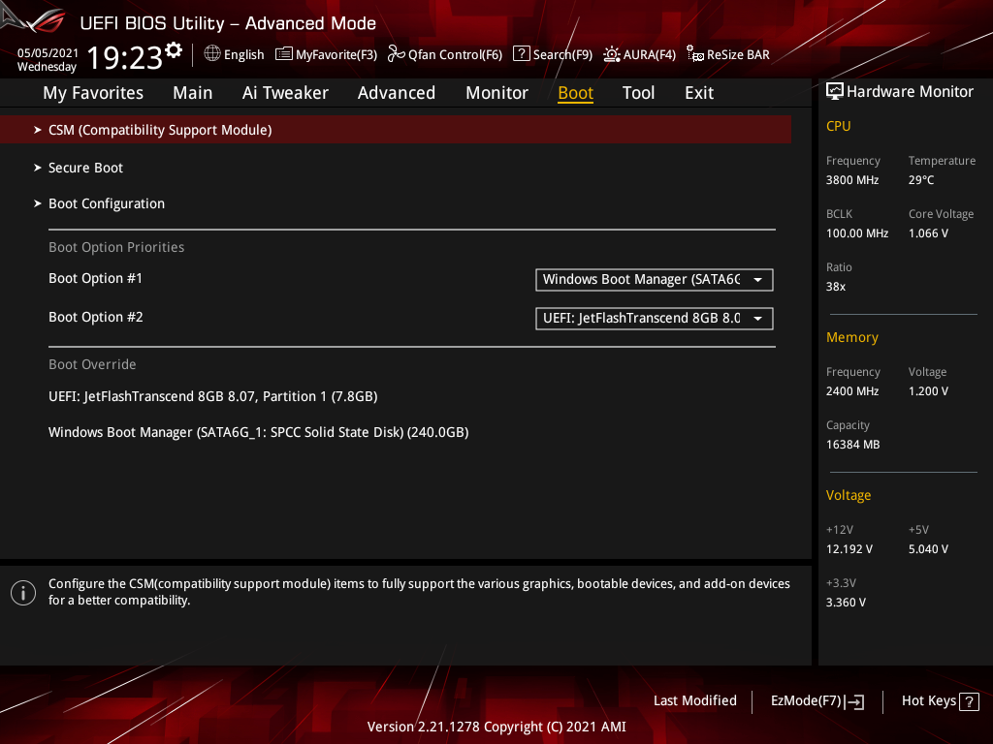Click the MyFavorite list icon
The height and width of the screenshot is (744, 993).
click(284, 54)
